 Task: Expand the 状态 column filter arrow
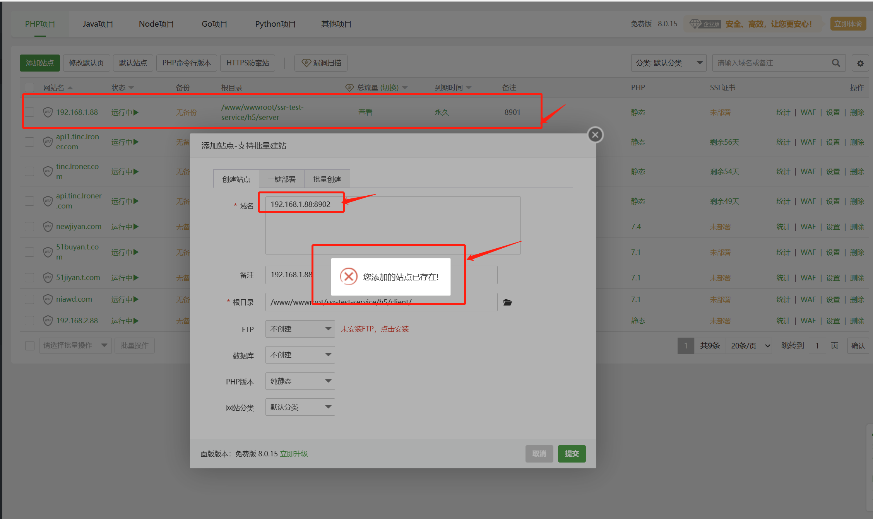(x=131, y=88)
